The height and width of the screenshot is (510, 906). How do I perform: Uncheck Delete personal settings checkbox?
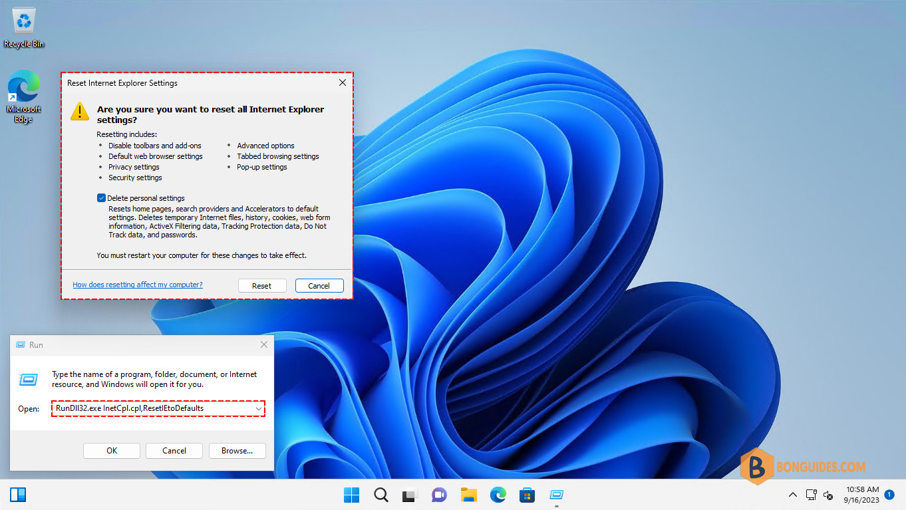click(x=101, y=198)
